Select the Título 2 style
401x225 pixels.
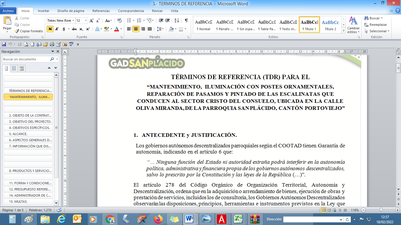point(331,25)
